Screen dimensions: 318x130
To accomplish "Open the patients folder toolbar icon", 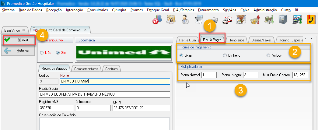I will pos(170,20).
